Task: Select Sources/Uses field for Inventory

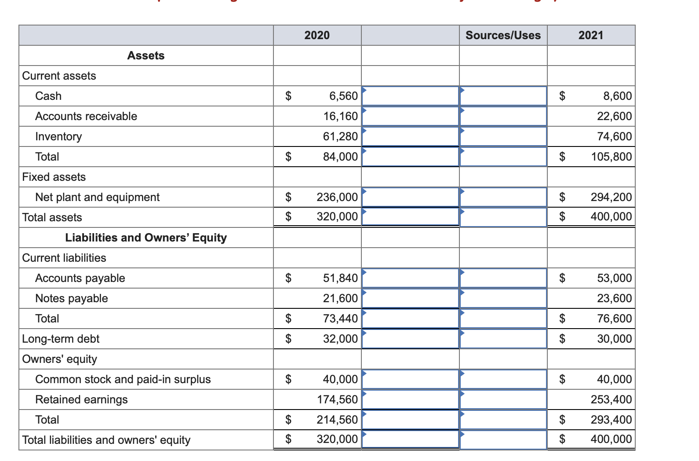Action: pos(503,136)
